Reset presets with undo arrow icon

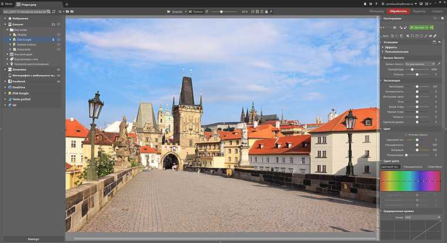[439, 42]
